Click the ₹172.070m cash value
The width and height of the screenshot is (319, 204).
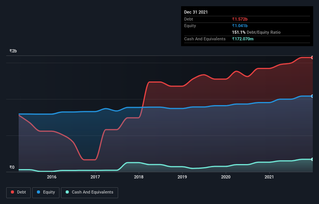[243, 39]
